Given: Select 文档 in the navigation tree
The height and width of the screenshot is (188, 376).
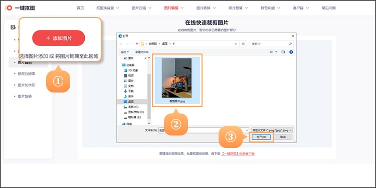Looking at the screenshot, I should click(x=129, y=86).
